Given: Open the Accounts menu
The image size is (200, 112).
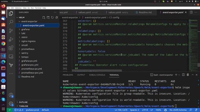Looking at the screenshot, I should (x=11, y=95).
